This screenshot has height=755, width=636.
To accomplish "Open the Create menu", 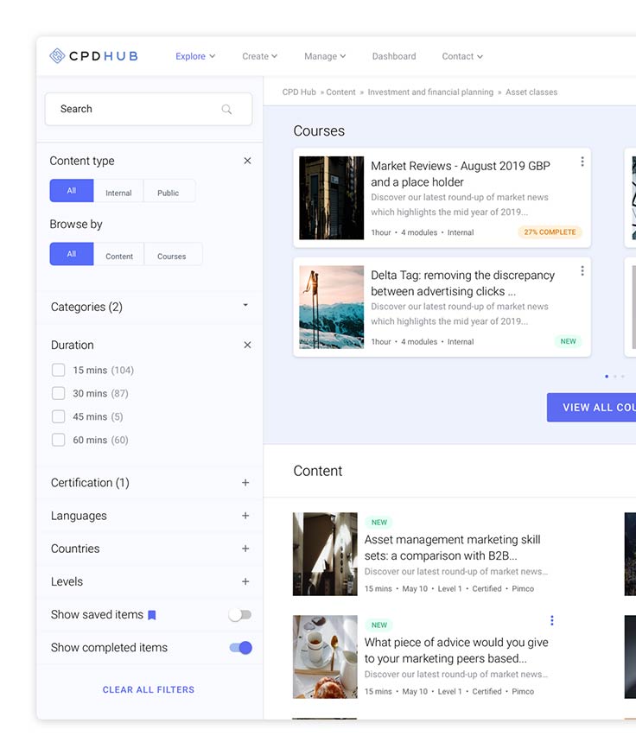I will [260, 56].
